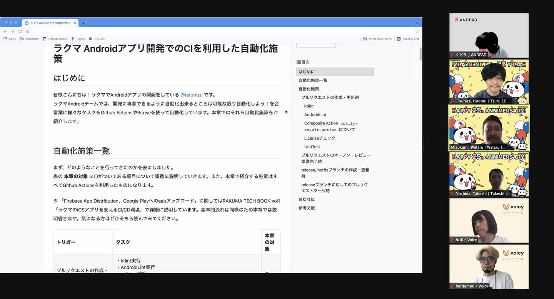Open the Apps grid shortcut
The width and height of the screenshot is (554, 299).
[10, 39]
